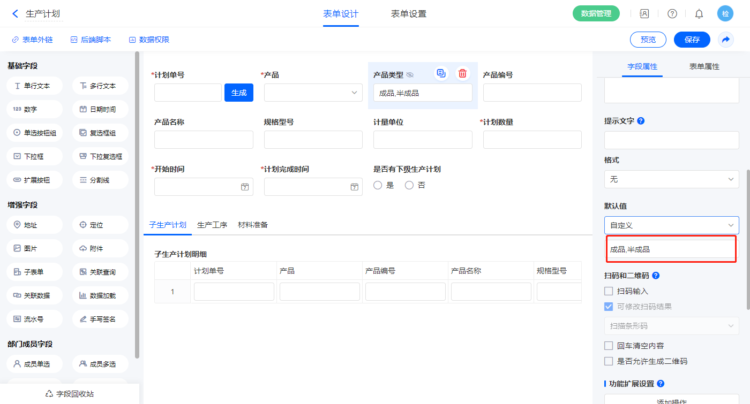Click the back arrow beside 生产计划
Viewport: 750px width, 404px height.
[x=15, y=14]
